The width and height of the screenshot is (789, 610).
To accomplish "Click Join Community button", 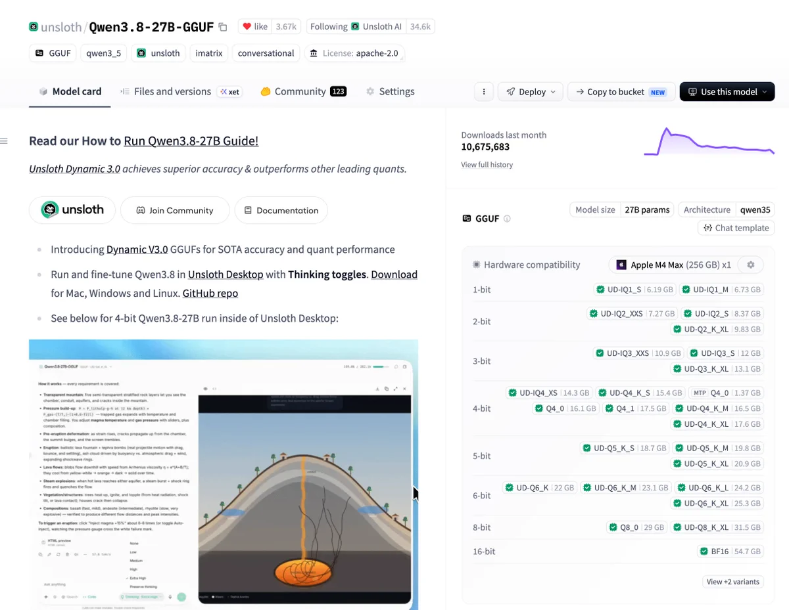I will [x=175, y=210].
